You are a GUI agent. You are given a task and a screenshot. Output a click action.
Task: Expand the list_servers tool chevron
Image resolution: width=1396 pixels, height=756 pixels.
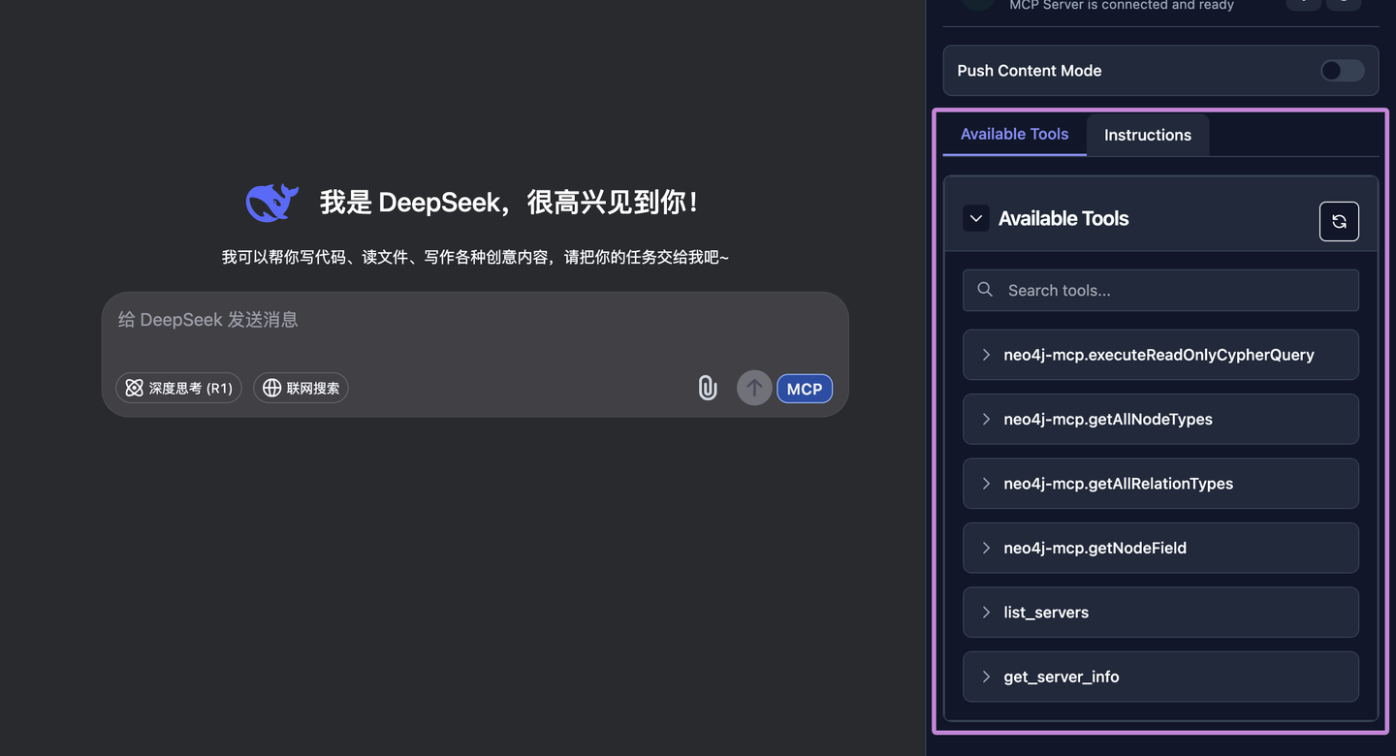click(986, 613)
